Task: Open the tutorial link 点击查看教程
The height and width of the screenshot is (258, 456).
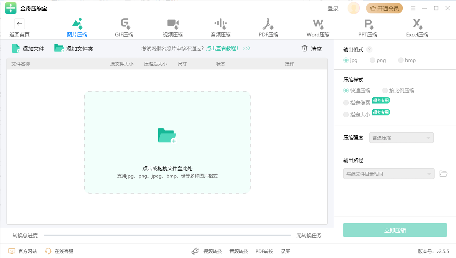Action: click(222, 48)
